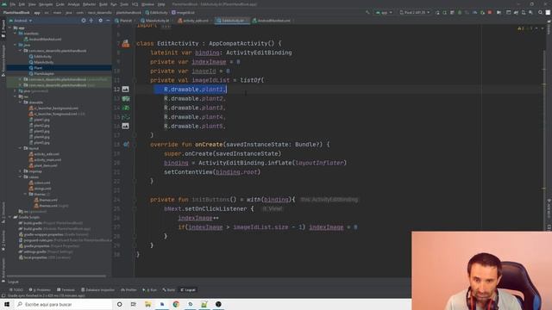The width and height of the screenshot is (552, 310).
Task: Open the Terminal tool window
Action: tap(66, 290)
